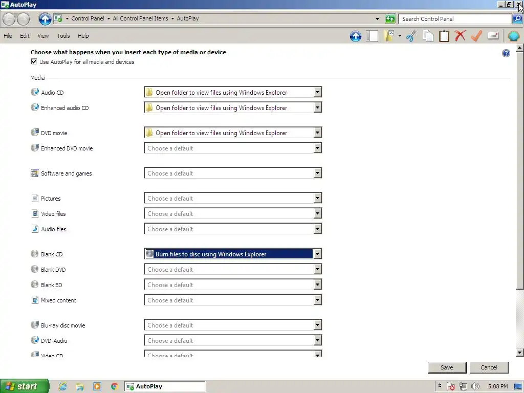Click the blue Up icon in the toolbar
The width and height of the screenshot is (524, 393).
click(356, 36)
